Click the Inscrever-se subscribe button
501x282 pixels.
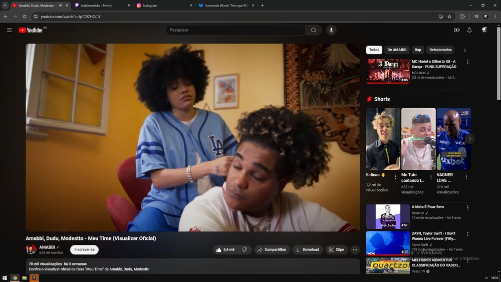point(84,250)
